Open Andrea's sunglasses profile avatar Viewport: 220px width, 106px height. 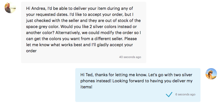[211, 74]
